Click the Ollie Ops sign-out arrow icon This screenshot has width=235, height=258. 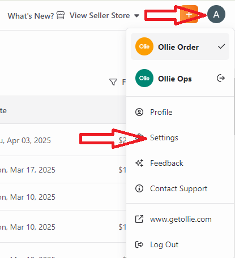pos(221,78)
